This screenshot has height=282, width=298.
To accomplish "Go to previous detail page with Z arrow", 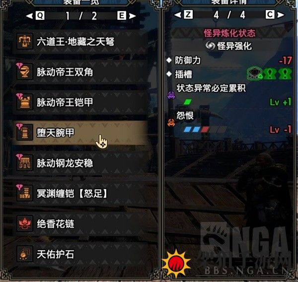I will tap(184, 14).
